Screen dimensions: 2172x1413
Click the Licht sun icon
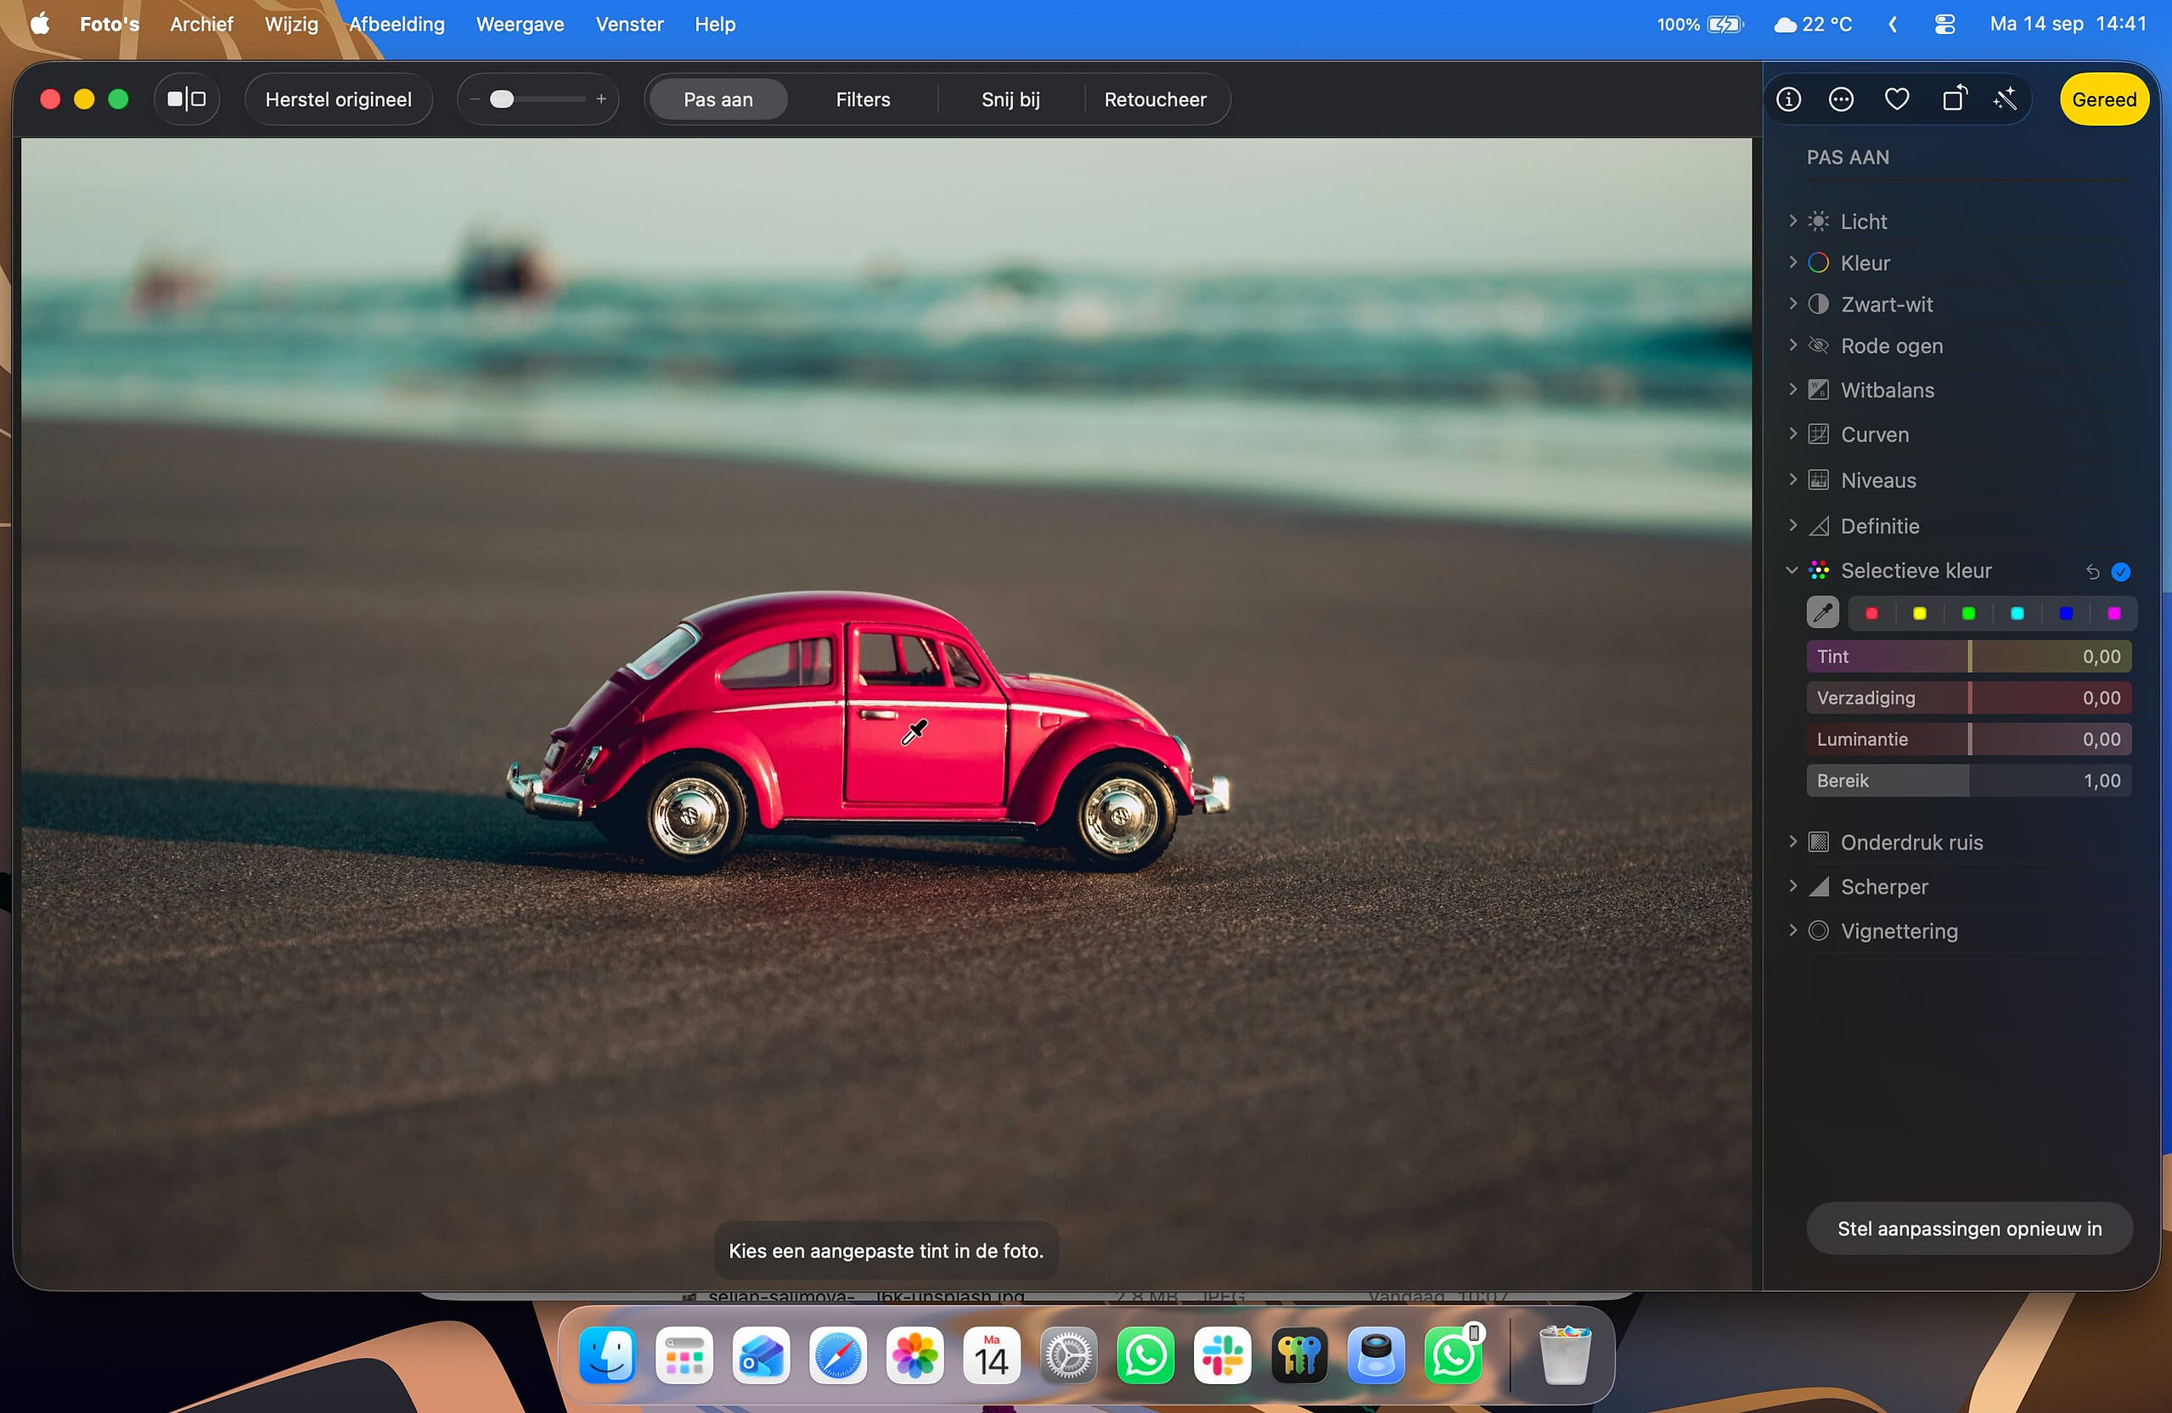[1819, 221]
